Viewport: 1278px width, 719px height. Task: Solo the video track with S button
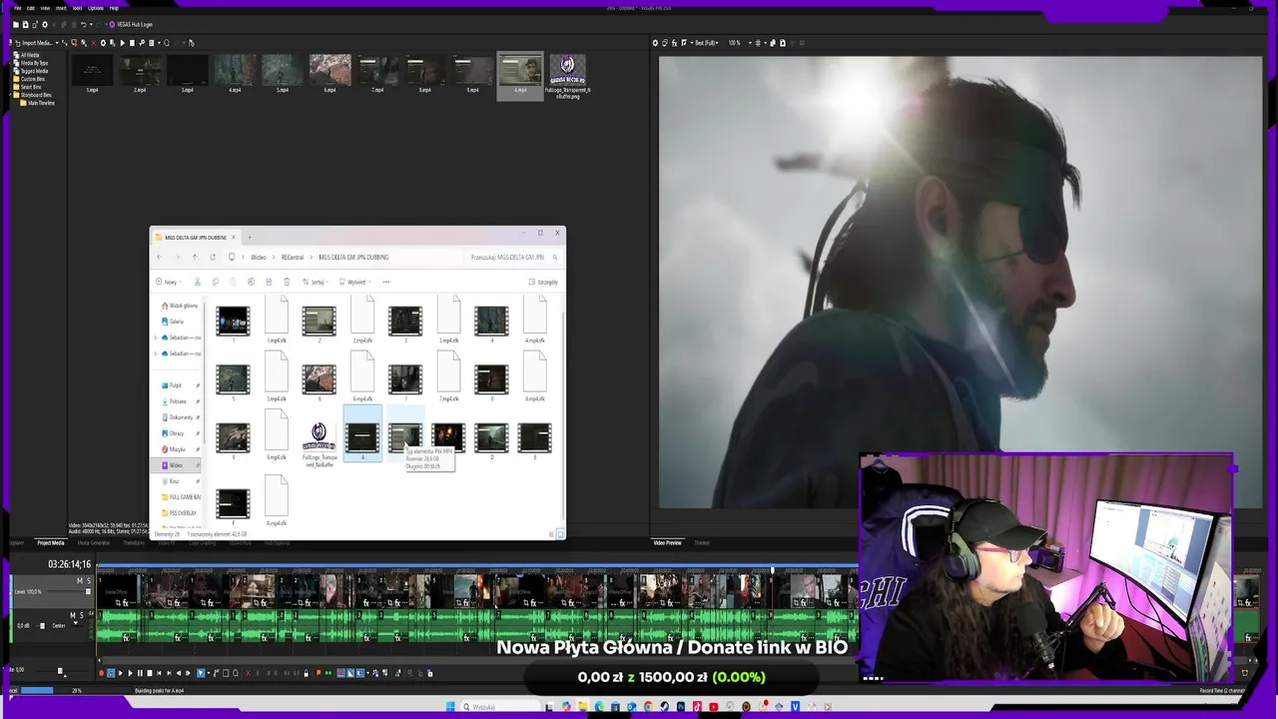tap(89, 581)
